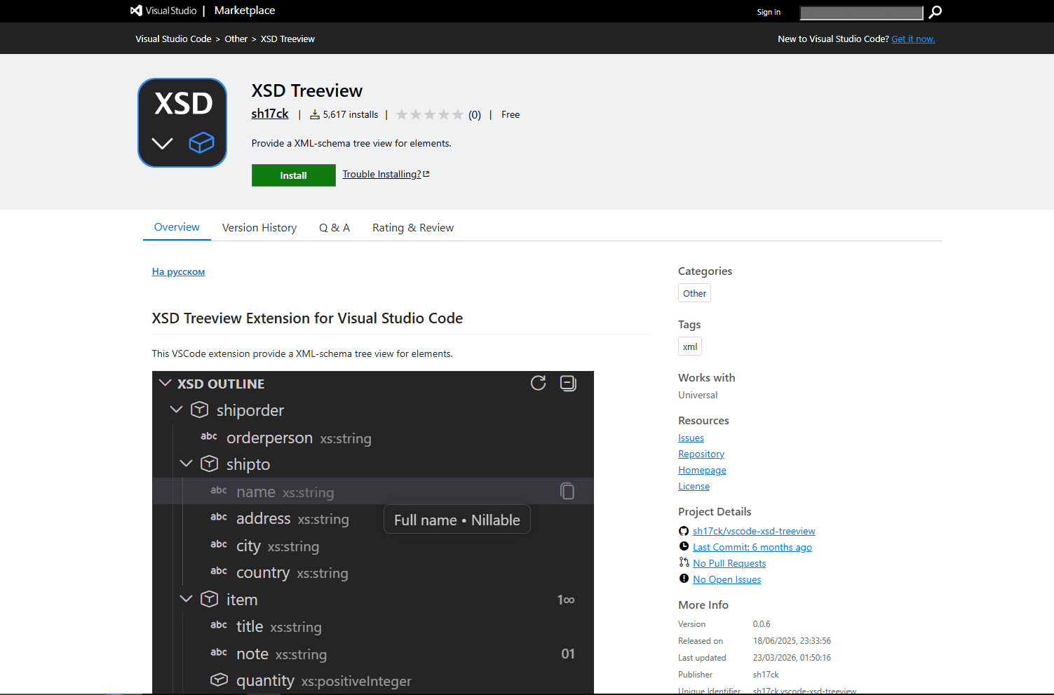
Task: Click the xml tag
Action: tap(690, 346)
